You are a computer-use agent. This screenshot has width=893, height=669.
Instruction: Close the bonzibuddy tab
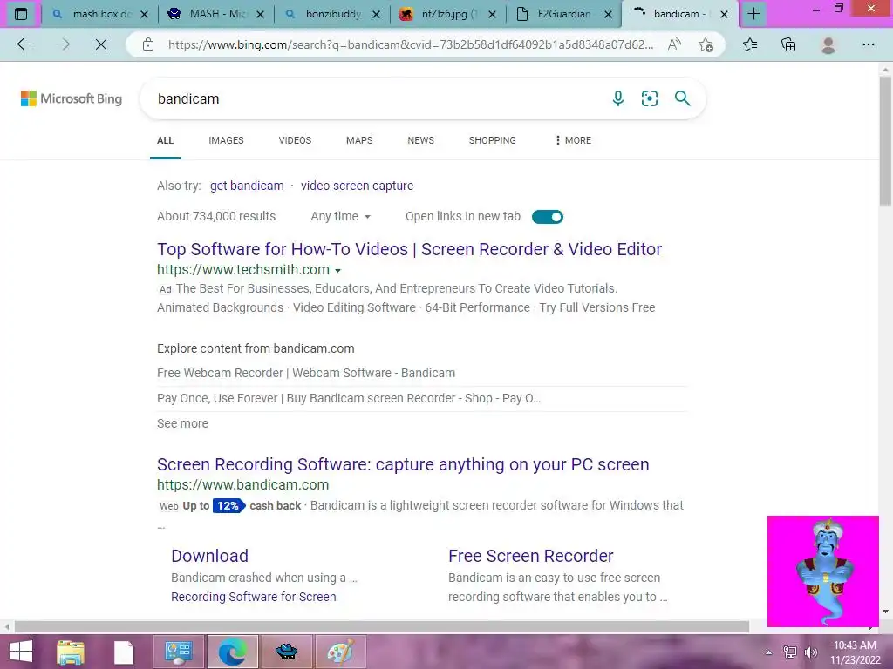(x=376, y=14)
